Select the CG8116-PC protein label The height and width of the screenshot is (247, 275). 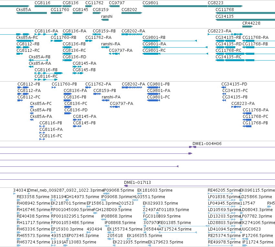[x=51, y=136]
